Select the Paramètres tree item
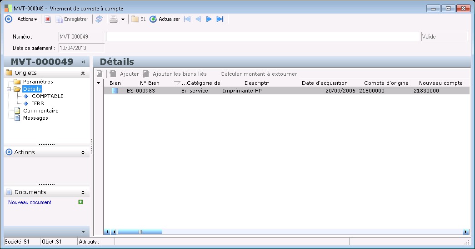 click(x=38, y=82)
